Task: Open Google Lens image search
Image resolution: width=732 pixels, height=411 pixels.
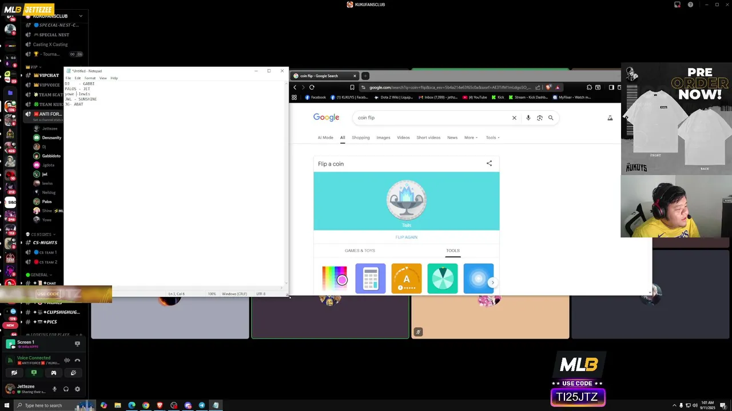Action: (539, 118)
